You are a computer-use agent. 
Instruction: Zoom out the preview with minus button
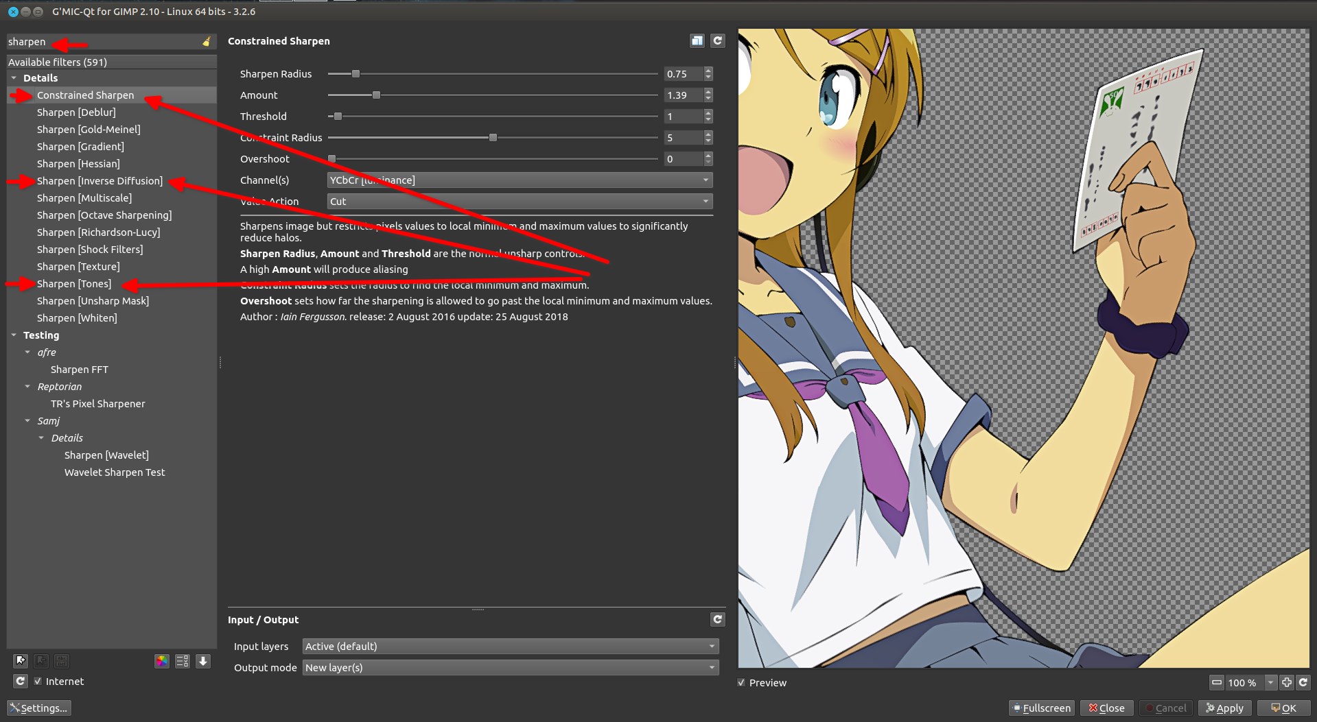[x=1217, y=683]
